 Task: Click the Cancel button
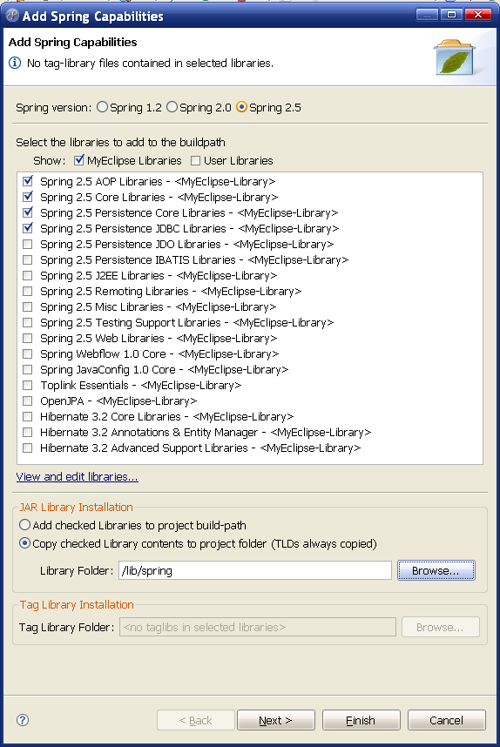447,720
